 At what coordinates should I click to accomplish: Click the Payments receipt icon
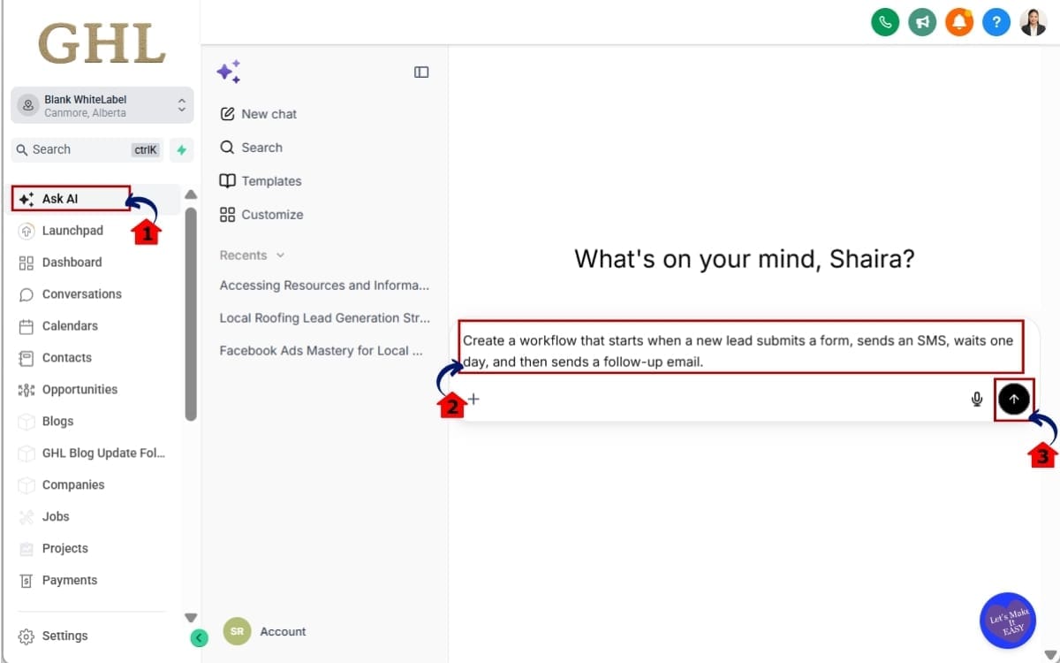[x=26, y=581]
